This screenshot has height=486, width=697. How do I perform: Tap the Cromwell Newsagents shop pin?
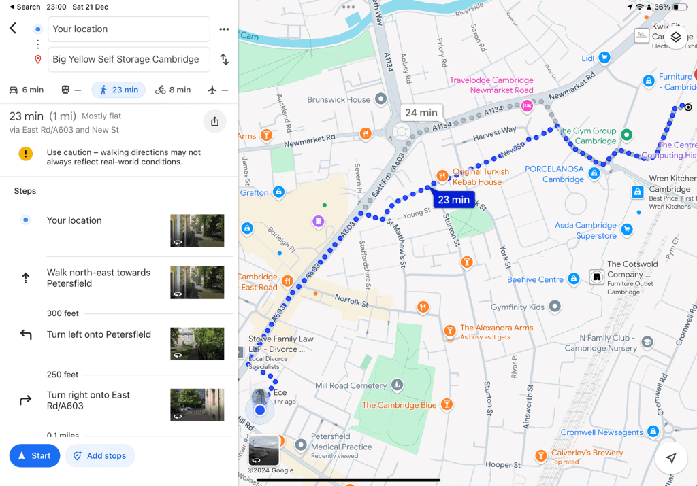point(653,432)
